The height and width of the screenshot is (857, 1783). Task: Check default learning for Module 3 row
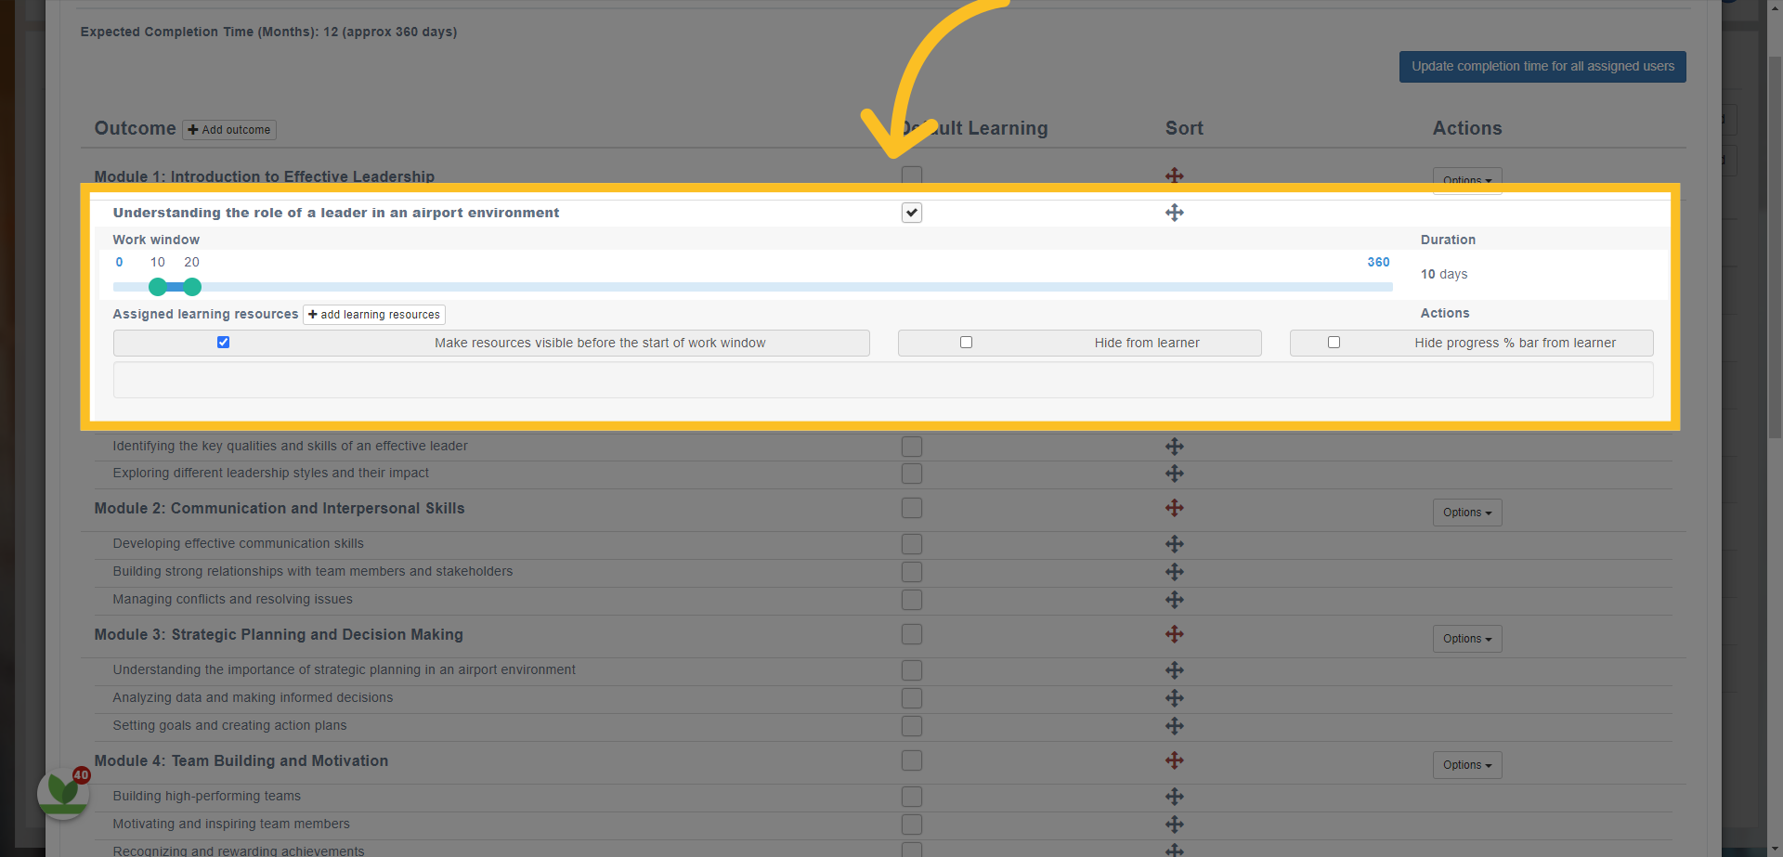tap(912, 634)
